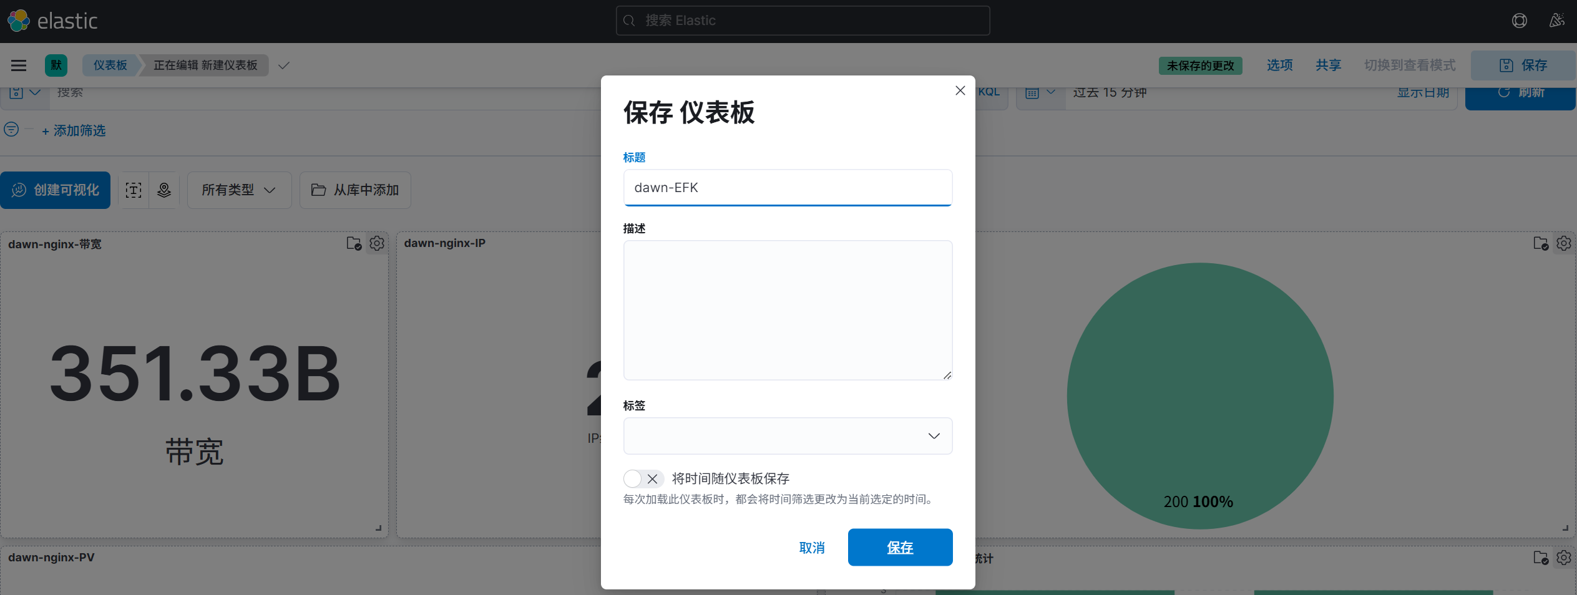
Task: Click 创建可视化 button
Action: [x=55, y=190]
